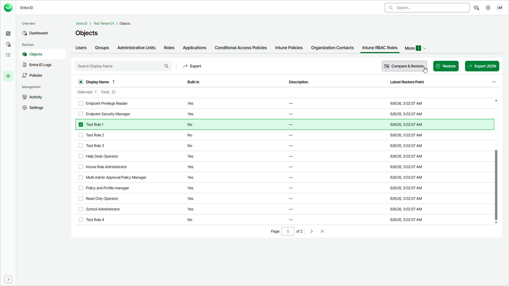Click the Built-in column header
This screenshot has width=509, height=286.
[193, 82]
